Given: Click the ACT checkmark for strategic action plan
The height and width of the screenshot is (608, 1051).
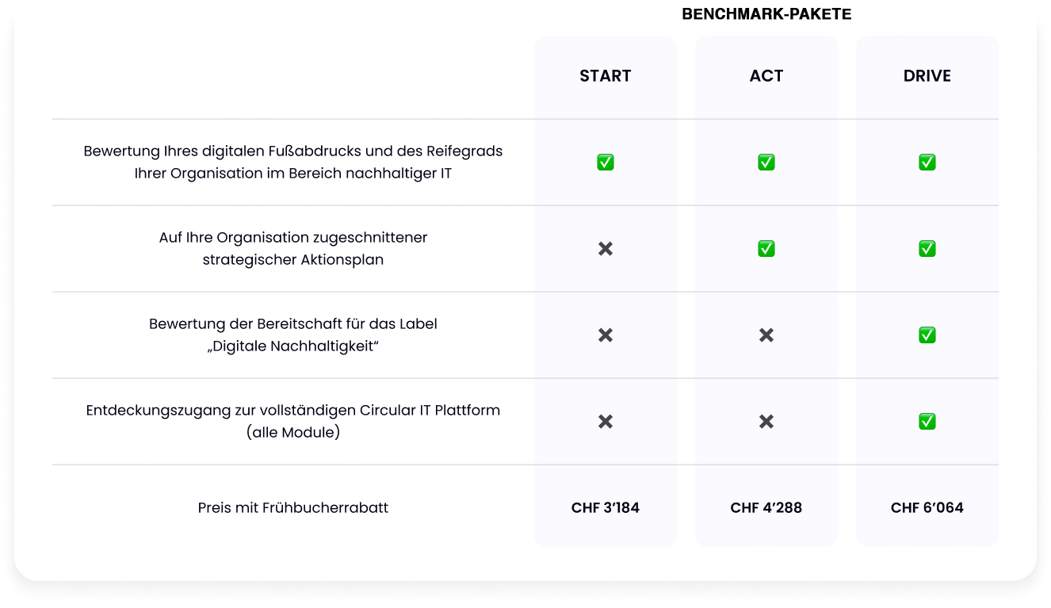Looking at the screenshot, I should click(x=766, y=249).
